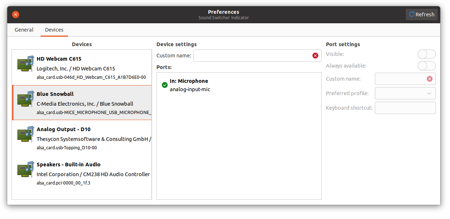Select the HD Webcam C615 device
The width and height of the screenshot is (450, 219).
click(x=82, y=68)
